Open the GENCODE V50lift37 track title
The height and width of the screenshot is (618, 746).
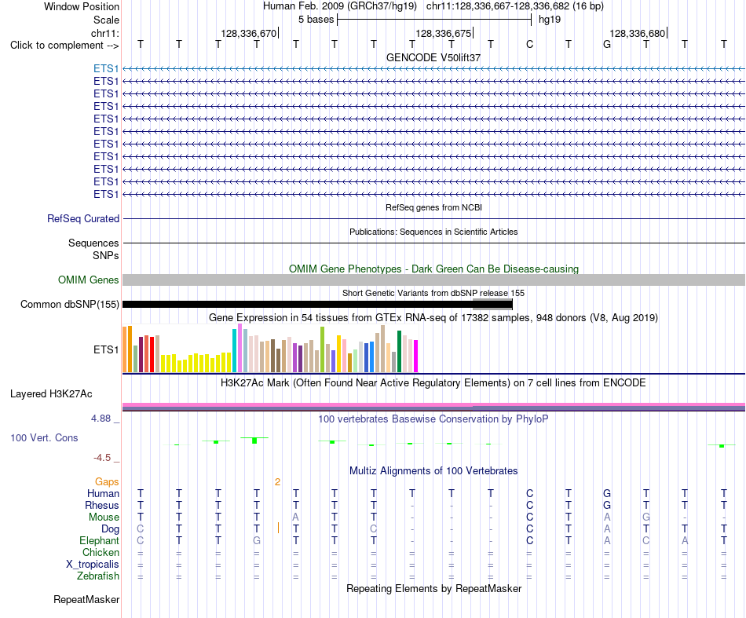pos(433,57)
